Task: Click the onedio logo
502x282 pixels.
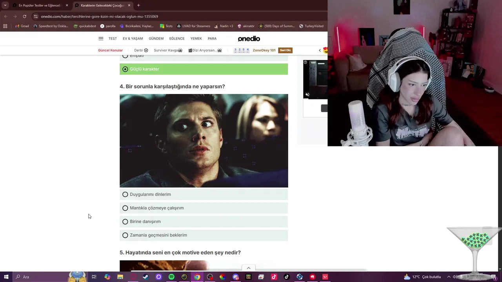Action: tap(249, 38)
